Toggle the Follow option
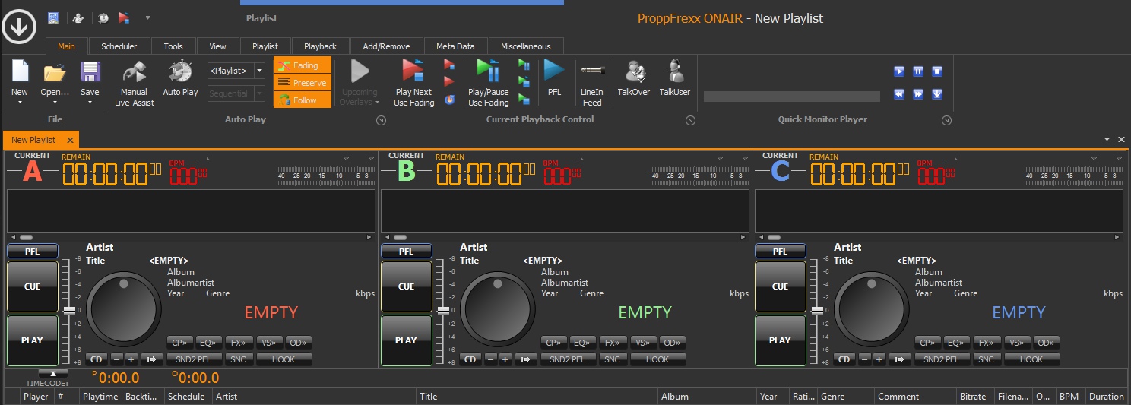Viewport: 1131px width, 405px height. [303, 100]
